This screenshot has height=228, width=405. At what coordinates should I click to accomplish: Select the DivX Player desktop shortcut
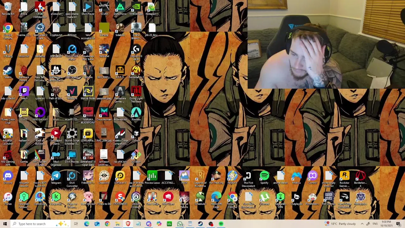click(x=88, y=9)
